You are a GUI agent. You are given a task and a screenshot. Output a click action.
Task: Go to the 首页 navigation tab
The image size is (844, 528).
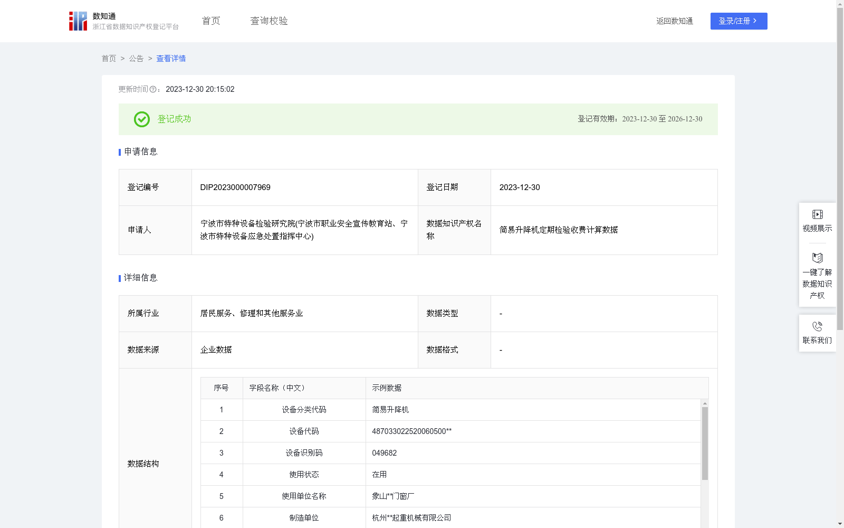(211, 21)
